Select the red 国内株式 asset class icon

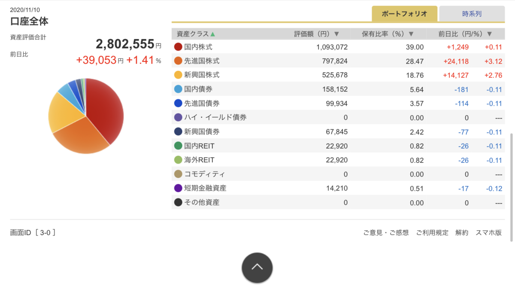tap(178, 46)
